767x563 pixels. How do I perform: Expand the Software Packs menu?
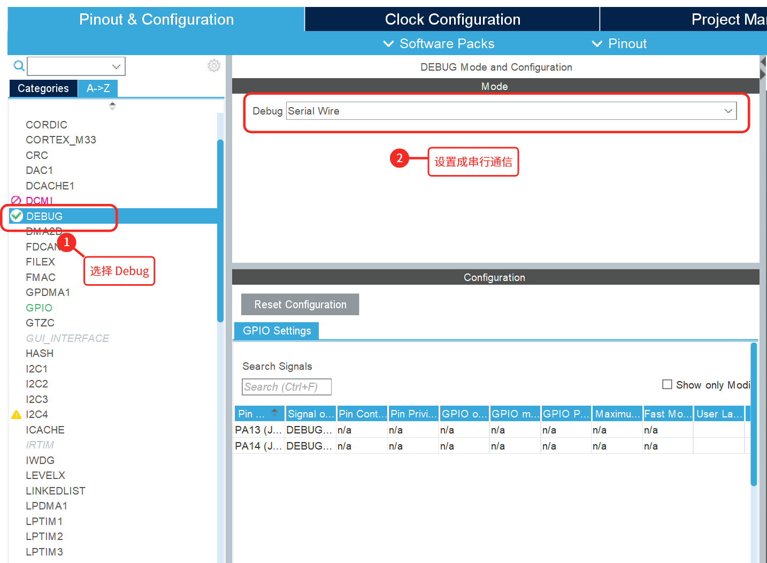point(439,43)
